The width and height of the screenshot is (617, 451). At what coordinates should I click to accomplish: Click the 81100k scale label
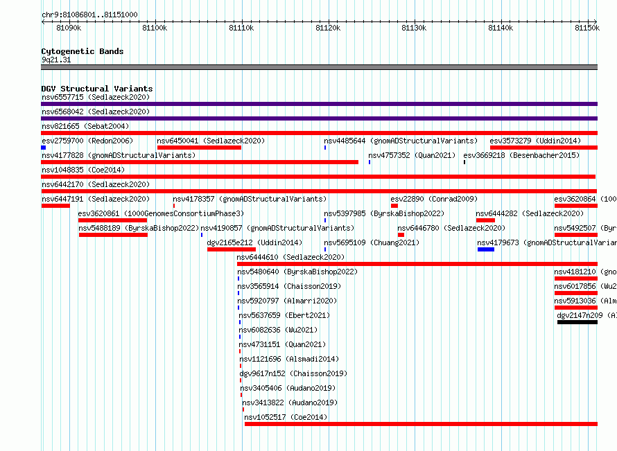tap(155, 28)
